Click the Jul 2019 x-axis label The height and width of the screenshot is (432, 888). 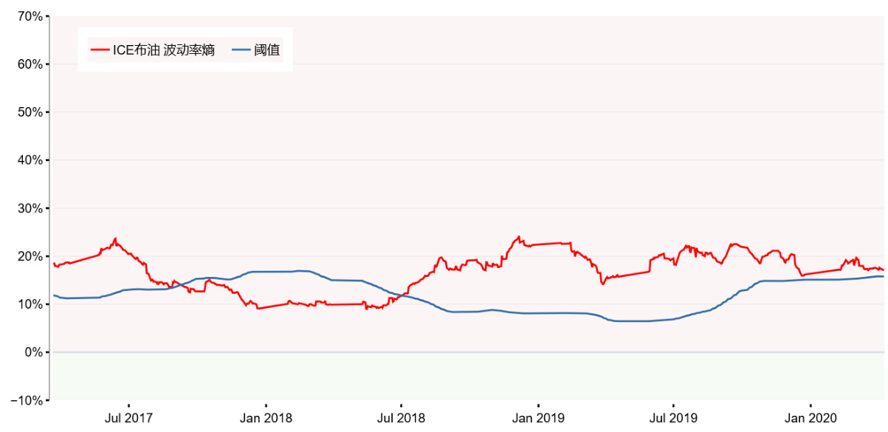click(673, 418)
